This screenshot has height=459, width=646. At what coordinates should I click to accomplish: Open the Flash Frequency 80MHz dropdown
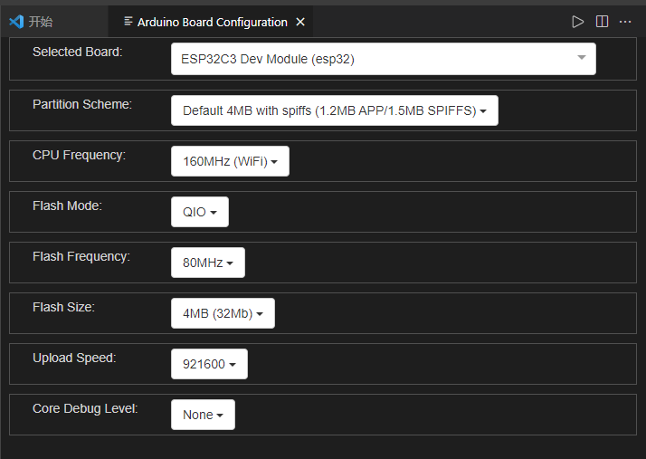(x=208, y=263)
